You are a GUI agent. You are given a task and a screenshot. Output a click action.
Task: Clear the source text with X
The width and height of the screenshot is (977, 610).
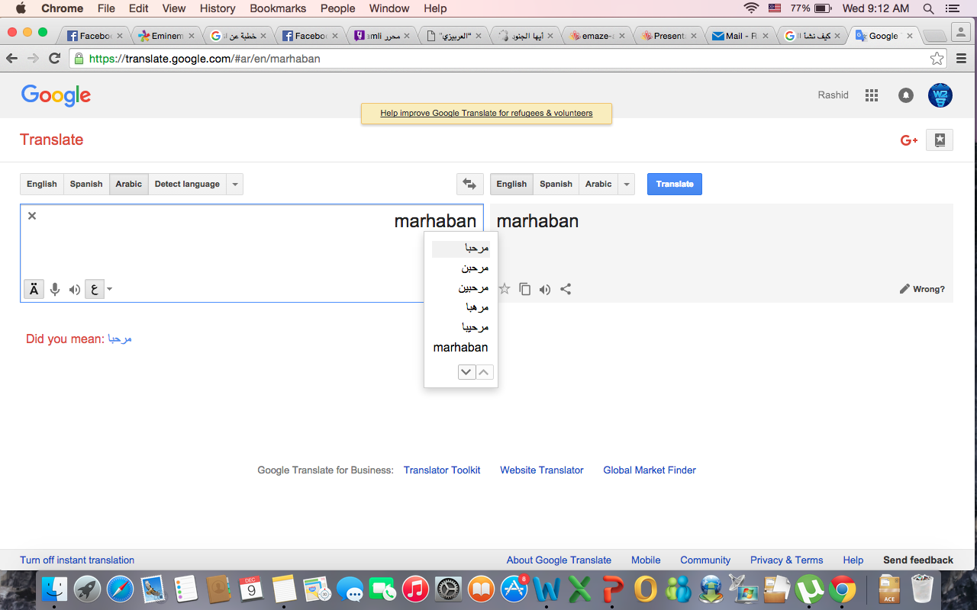tap(32, 216)
